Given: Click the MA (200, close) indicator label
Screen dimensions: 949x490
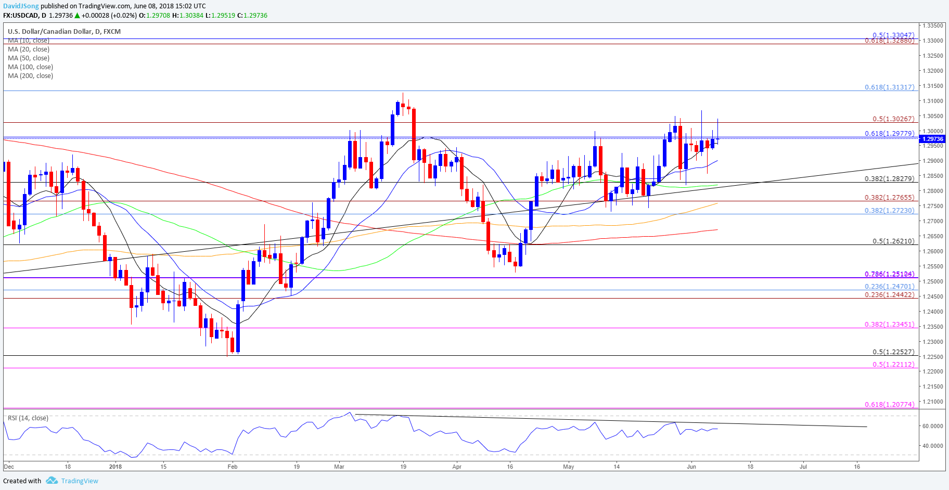Looking at the screenshot, I should (30, 76).
